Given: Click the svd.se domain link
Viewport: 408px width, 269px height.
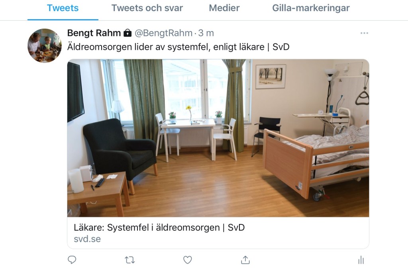Looking at the screenshot, I should pyautogui.click(x=87, y=239).
